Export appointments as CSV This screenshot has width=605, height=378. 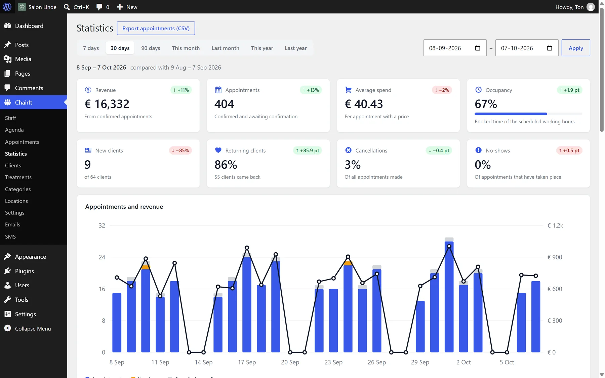pos(156,28)
